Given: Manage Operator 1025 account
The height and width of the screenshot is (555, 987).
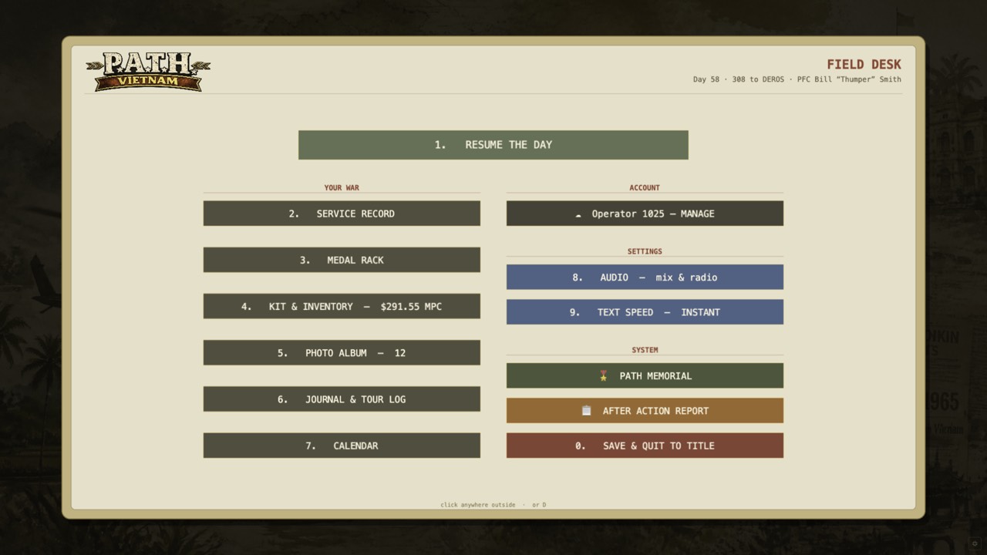Looking at the screenshot, I should (x=645, y=214).
